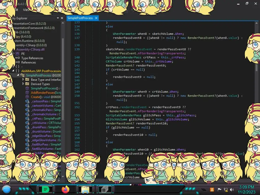The image size is (260, 195).
Task: Close the SimplePostProcess tab
Action: 96,18
